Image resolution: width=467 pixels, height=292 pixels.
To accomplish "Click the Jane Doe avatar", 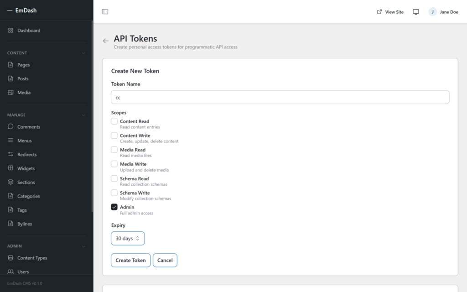I will 432,11.
